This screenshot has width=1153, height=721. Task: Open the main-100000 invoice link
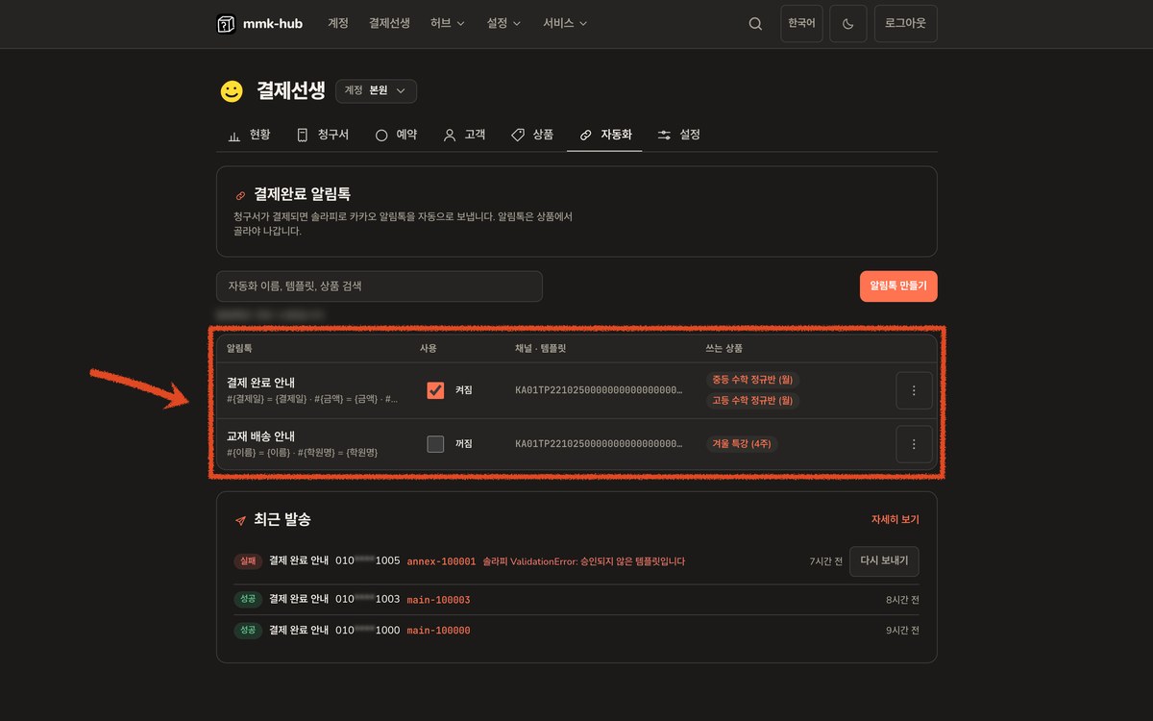[x=439, y=631]
